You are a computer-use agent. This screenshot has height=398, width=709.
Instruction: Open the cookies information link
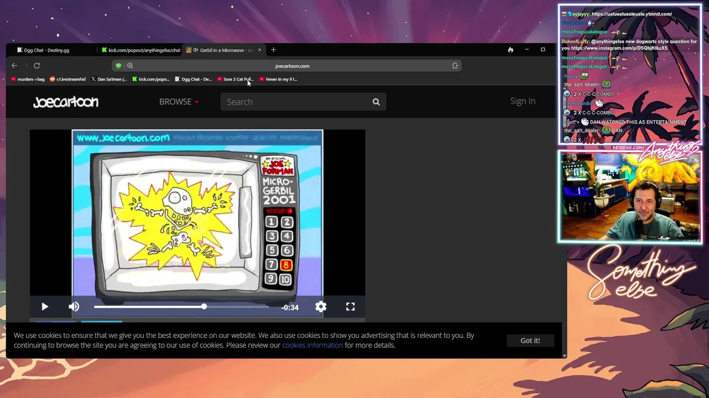[312, 345]
